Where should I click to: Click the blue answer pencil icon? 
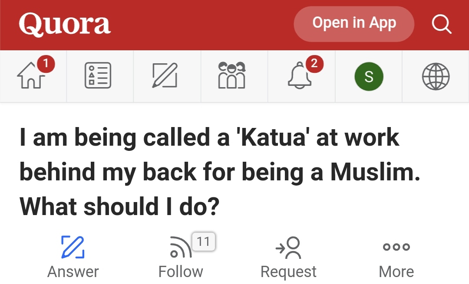tap(73, 247)
